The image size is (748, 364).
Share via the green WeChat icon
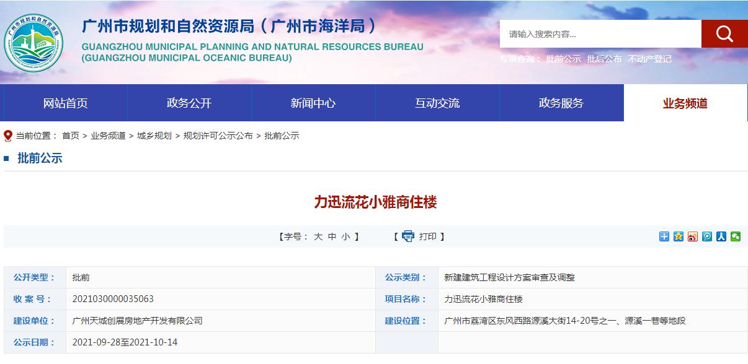click(x=735, y=236)
